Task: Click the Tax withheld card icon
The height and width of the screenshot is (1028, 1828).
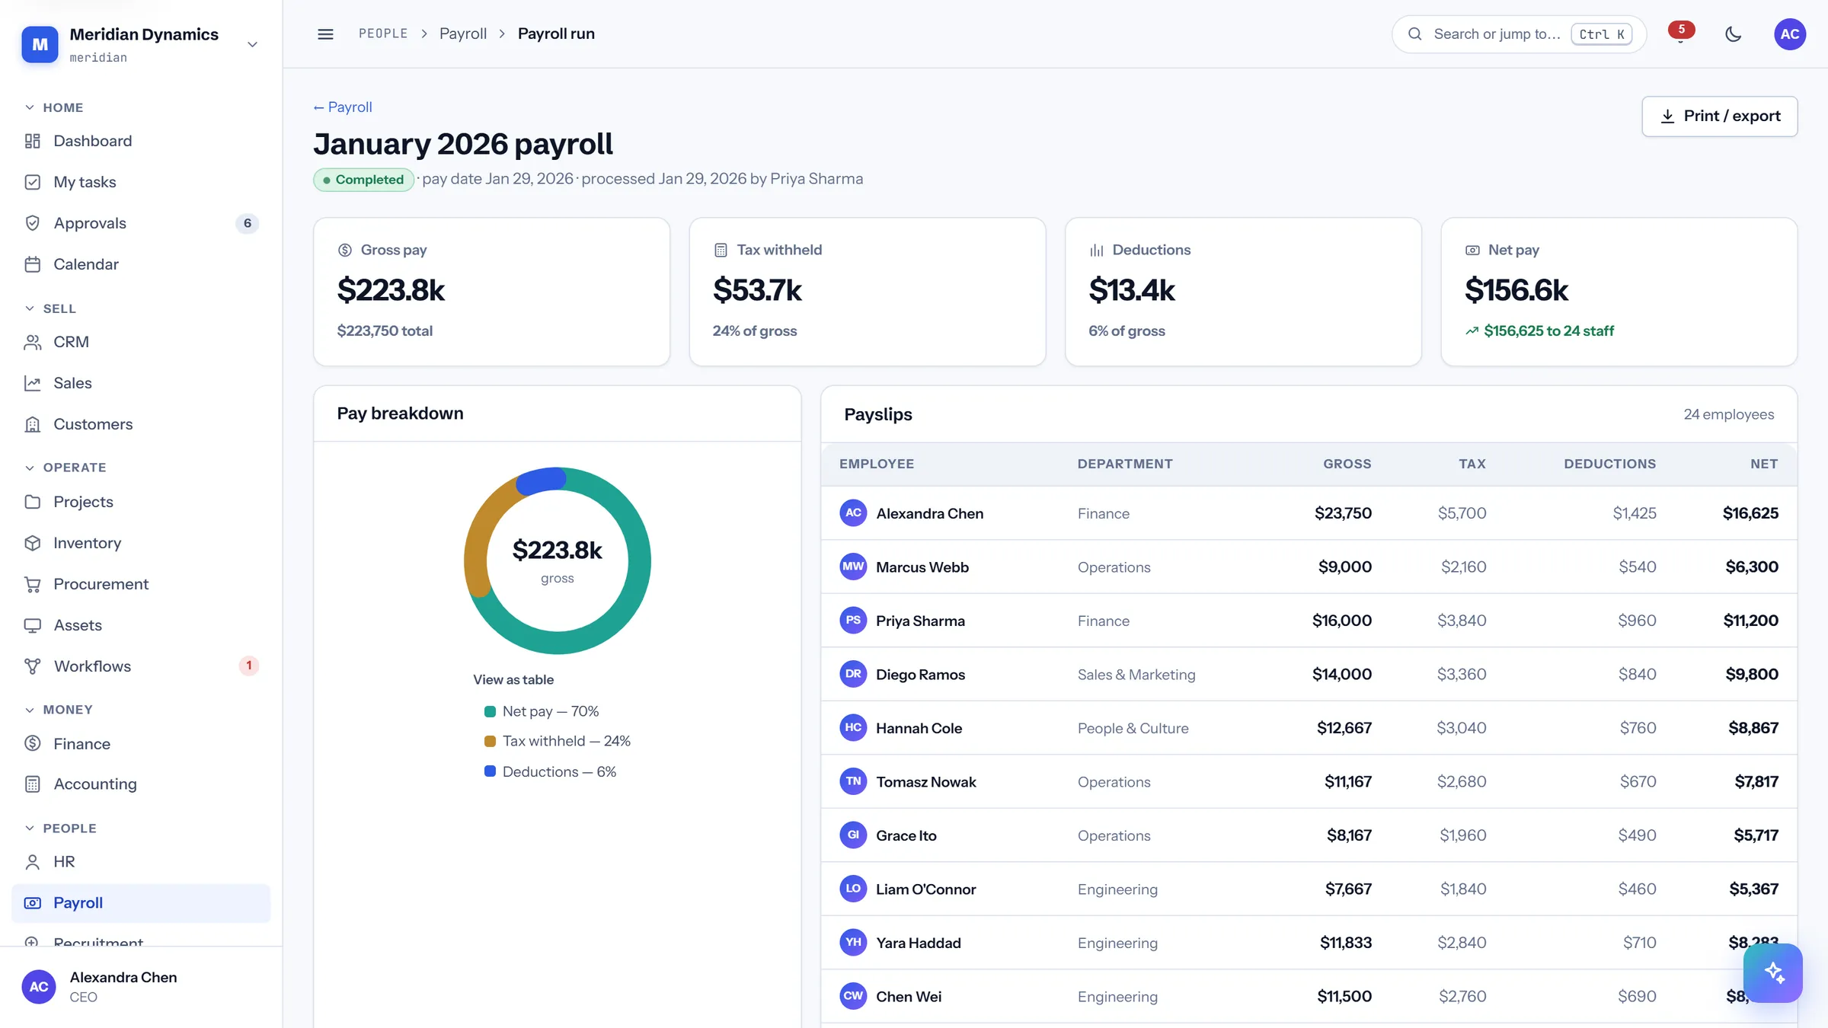Action: click(721, 250)
